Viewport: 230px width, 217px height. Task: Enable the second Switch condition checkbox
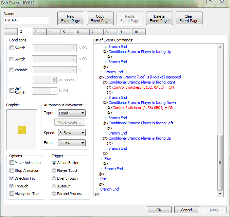coord(12,59)
